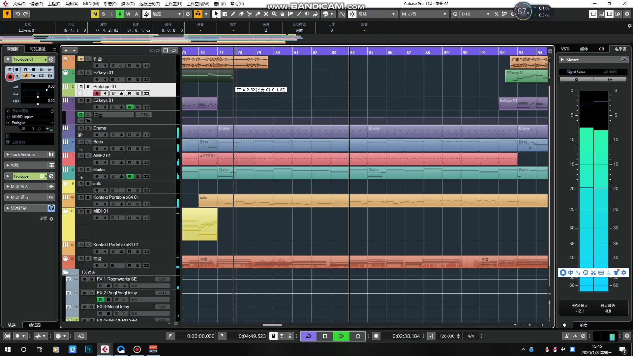Toggle Snap to Zero Crossing icon
The image size is (633, 356).
point(342,14)
